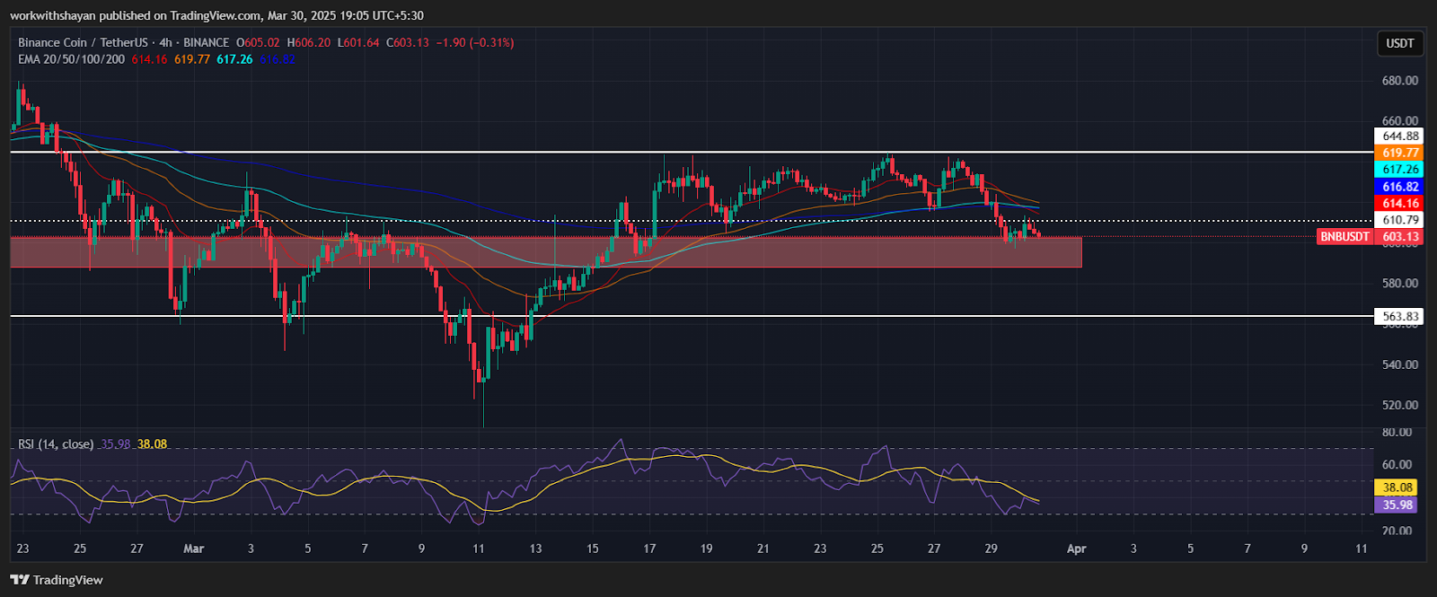Click the Mar date on time axis
The image size is (1437, 597).
(x=193, y=549)
